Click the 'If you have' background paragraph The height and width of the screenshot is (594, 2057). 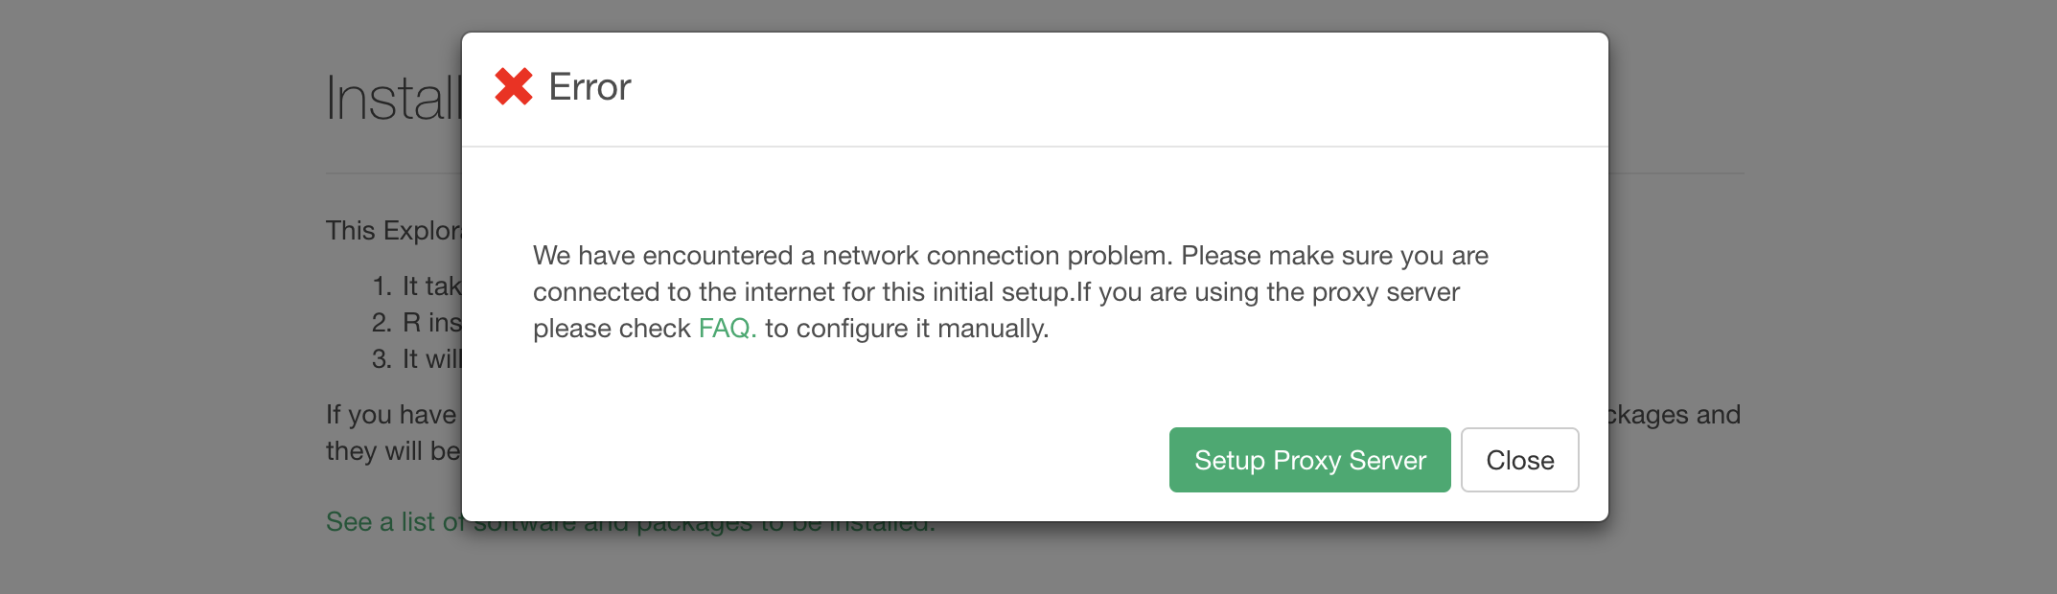tap(391, 415)
